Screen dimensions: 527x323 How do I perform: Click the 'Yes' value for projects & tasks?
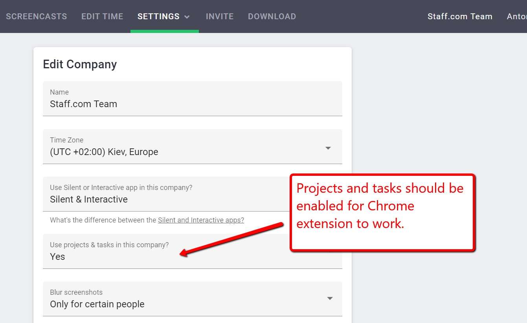57,256
